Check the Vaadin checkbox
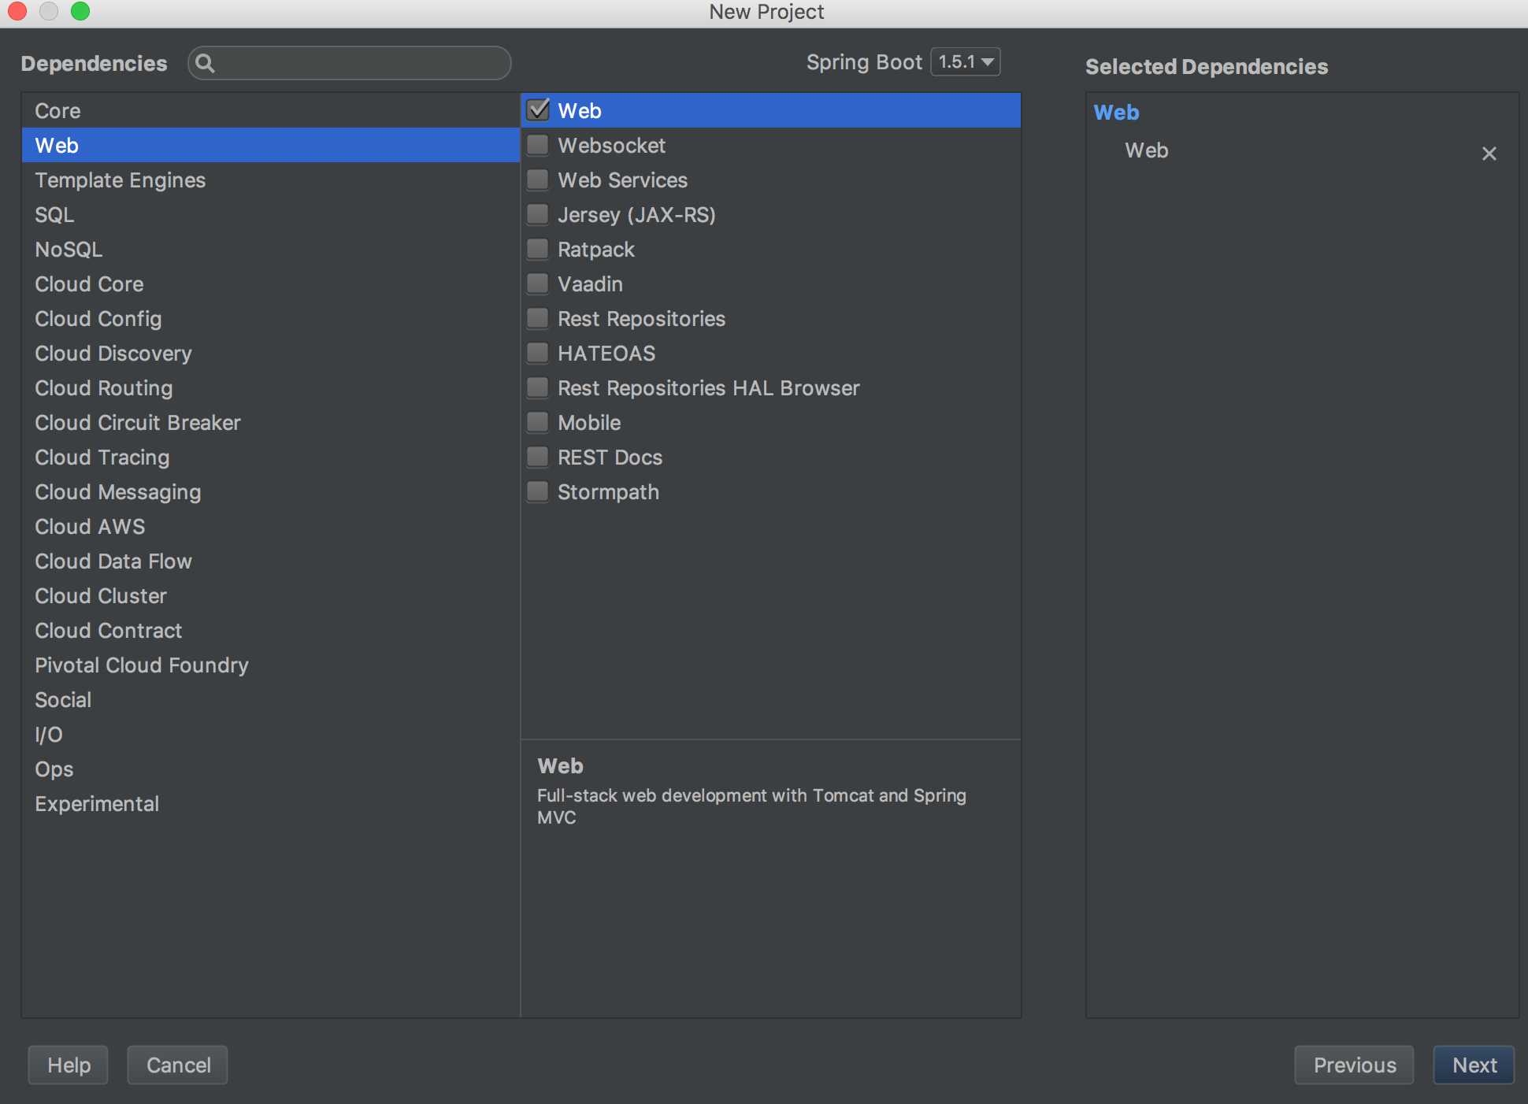The width and height of the screenshot is (1528, 1104). [538, 283]
